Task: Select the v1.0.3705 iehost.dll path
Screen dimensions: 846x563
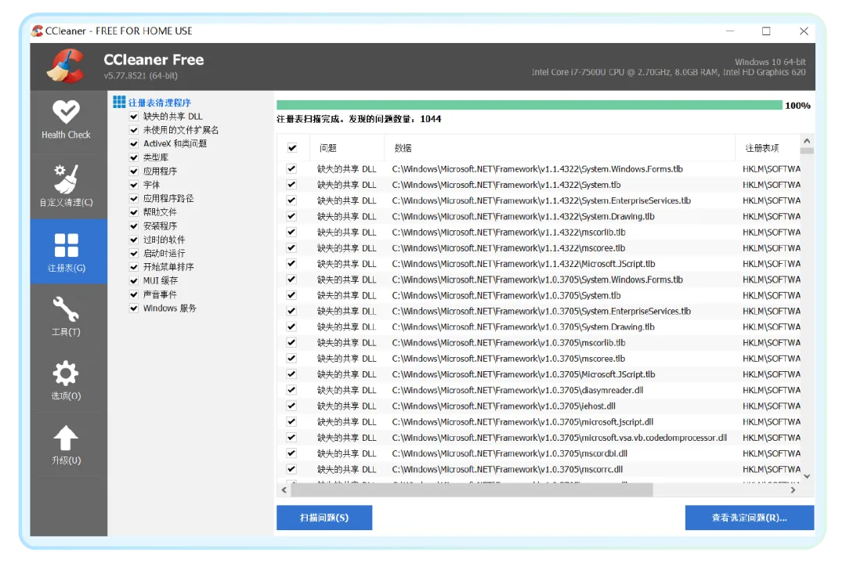Action: pyautogui.click(x=504, y=406)
